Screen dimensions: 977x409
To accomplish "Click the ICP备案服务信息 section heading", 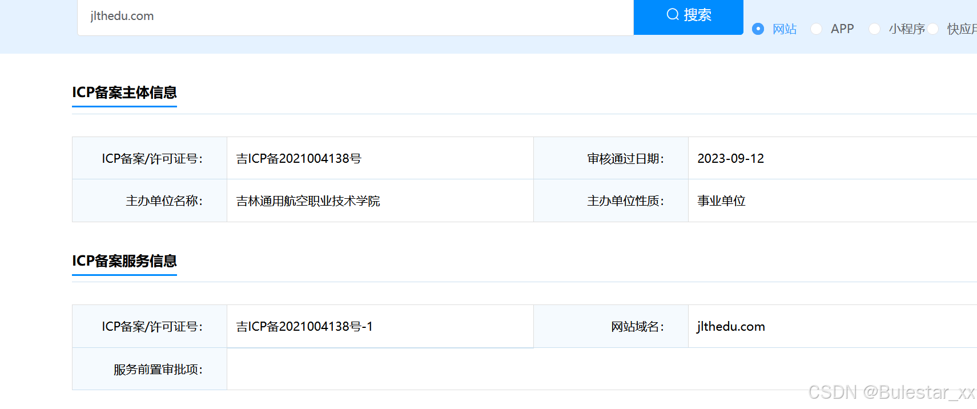I will coord(124,261).
